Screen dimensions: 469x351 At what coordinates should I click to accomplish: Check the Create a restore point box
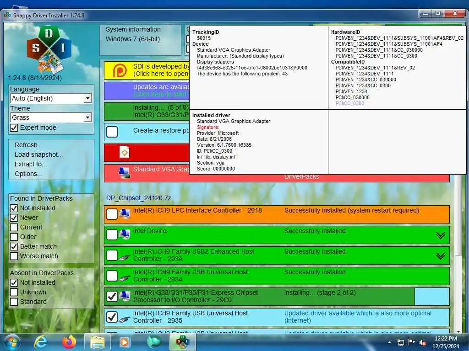(x=112, y=132)
